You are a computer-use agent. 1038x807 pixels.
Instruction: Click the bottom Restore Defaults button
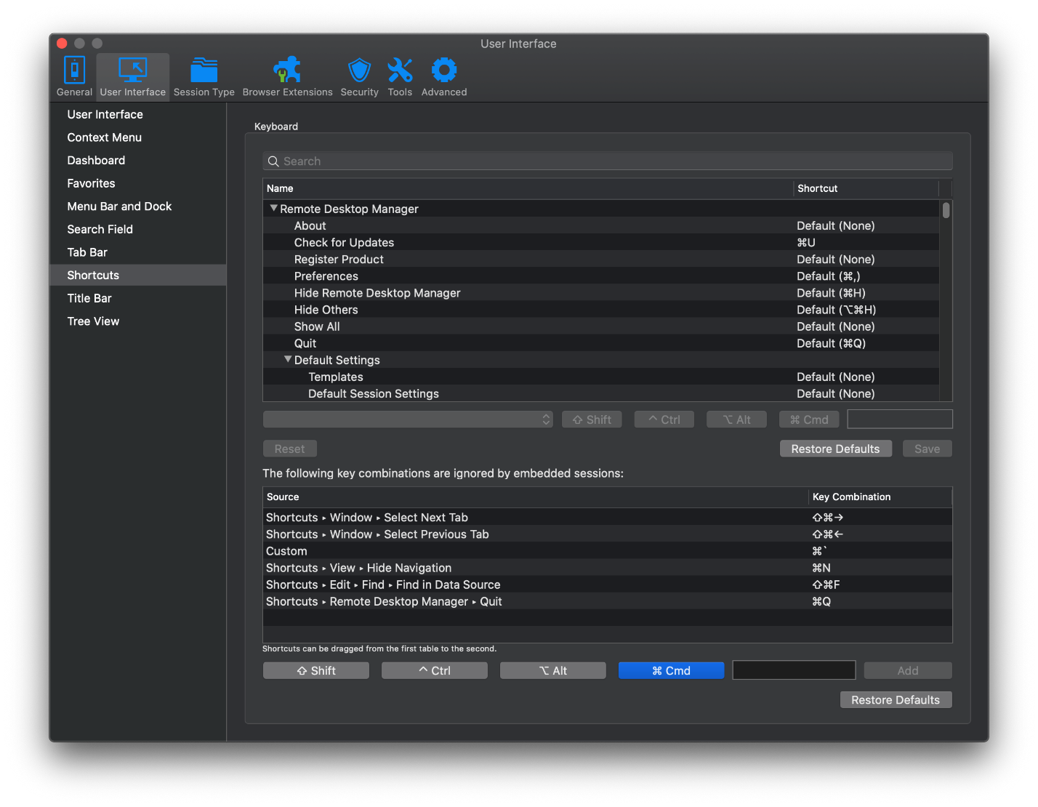click(x=896, y=699)
